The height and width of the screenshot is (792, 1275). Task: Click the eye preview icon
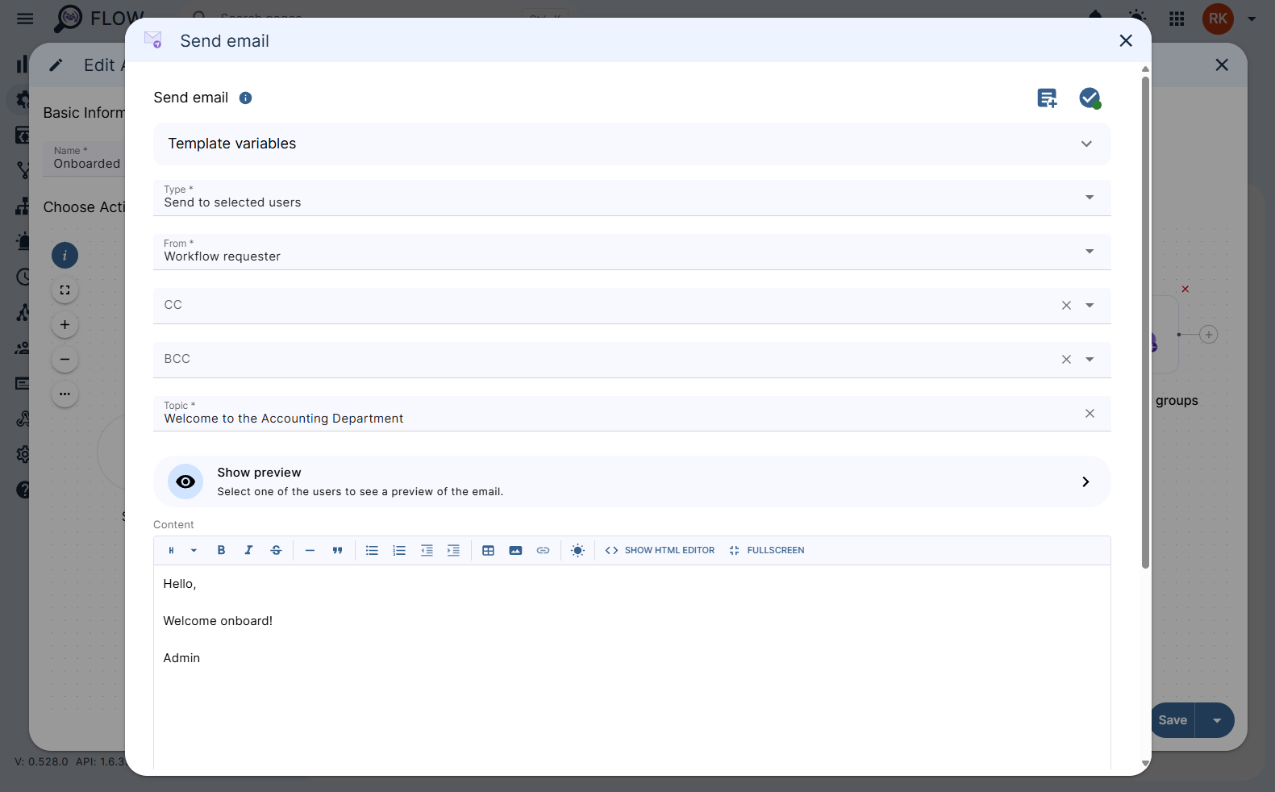point(185,482)
